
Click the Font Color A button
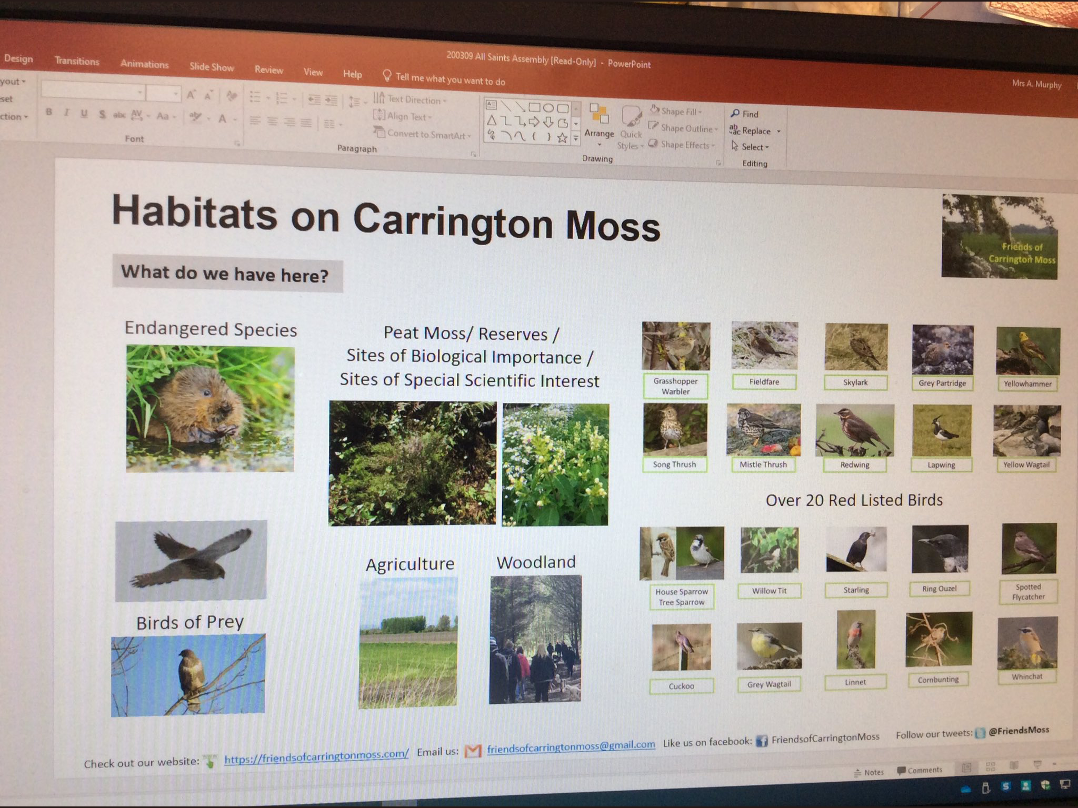click(223, 119)
